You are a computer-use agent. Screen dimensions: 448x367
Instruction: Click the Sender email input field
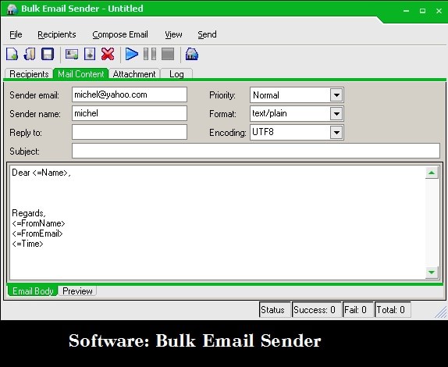pyautogui.click(x=130, y=94)
